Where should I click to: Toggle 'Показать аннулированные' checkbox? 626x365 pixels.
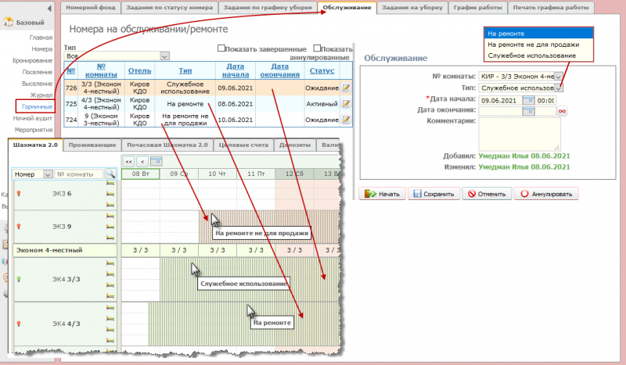(316, 48)
